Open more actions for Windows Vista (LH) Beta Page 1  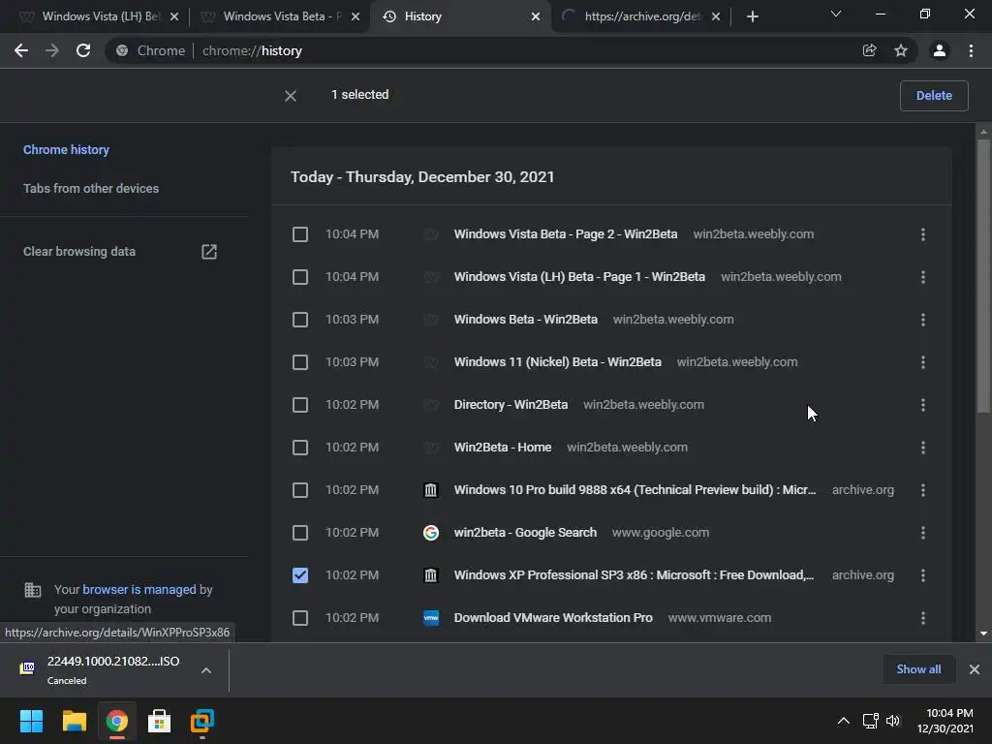click(x=923, y=277)
